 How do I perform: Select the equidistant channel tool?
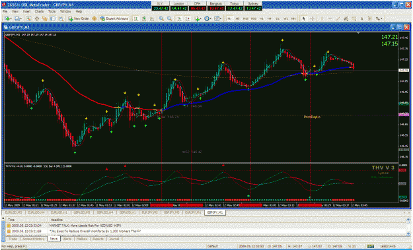click(x=346, y=18)
